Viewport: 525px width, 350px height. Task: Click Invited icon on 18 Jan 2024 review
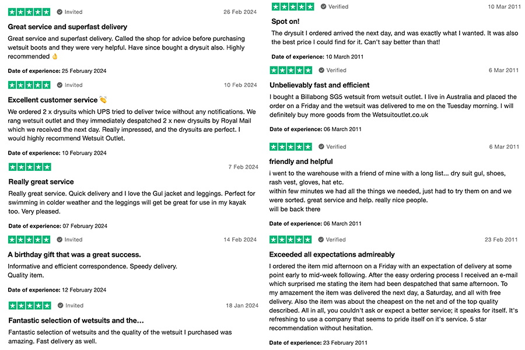pos(61,306)
